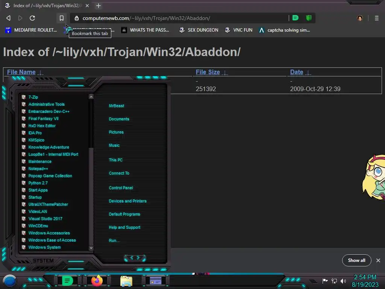
Task: Bookmark this tab
Action: tap(62, 18)
